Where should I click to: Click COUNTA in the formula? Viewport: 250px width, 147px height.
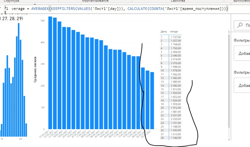tap(156, 9)
